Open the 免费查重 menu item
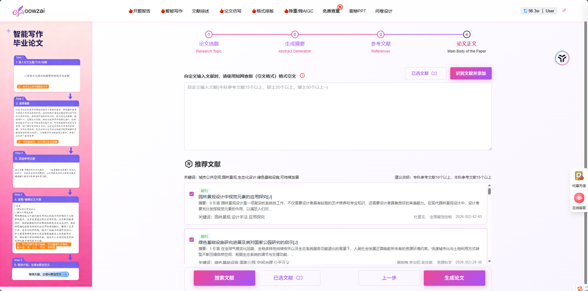Screen dimensions: 588x291 tap(331, 11)
